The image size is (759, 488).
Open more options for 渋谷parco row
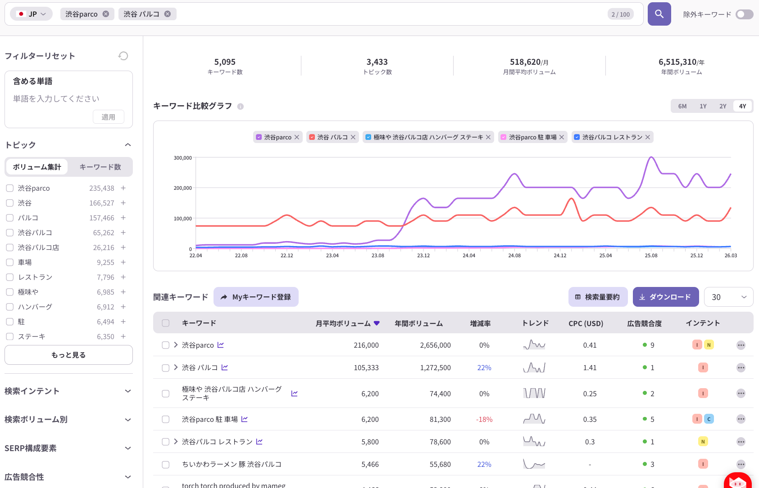coord(741,345)
